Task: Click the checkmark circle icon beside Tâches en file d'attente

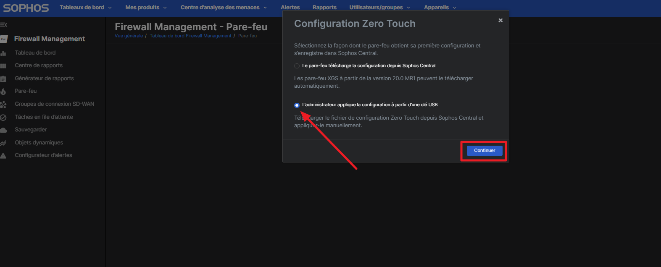Action: point(3,118)
